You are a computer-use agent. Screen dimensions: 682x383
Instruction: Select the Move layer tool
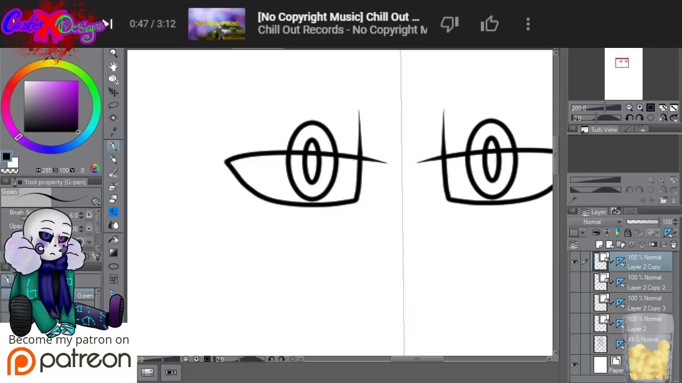tap(113, 93)
